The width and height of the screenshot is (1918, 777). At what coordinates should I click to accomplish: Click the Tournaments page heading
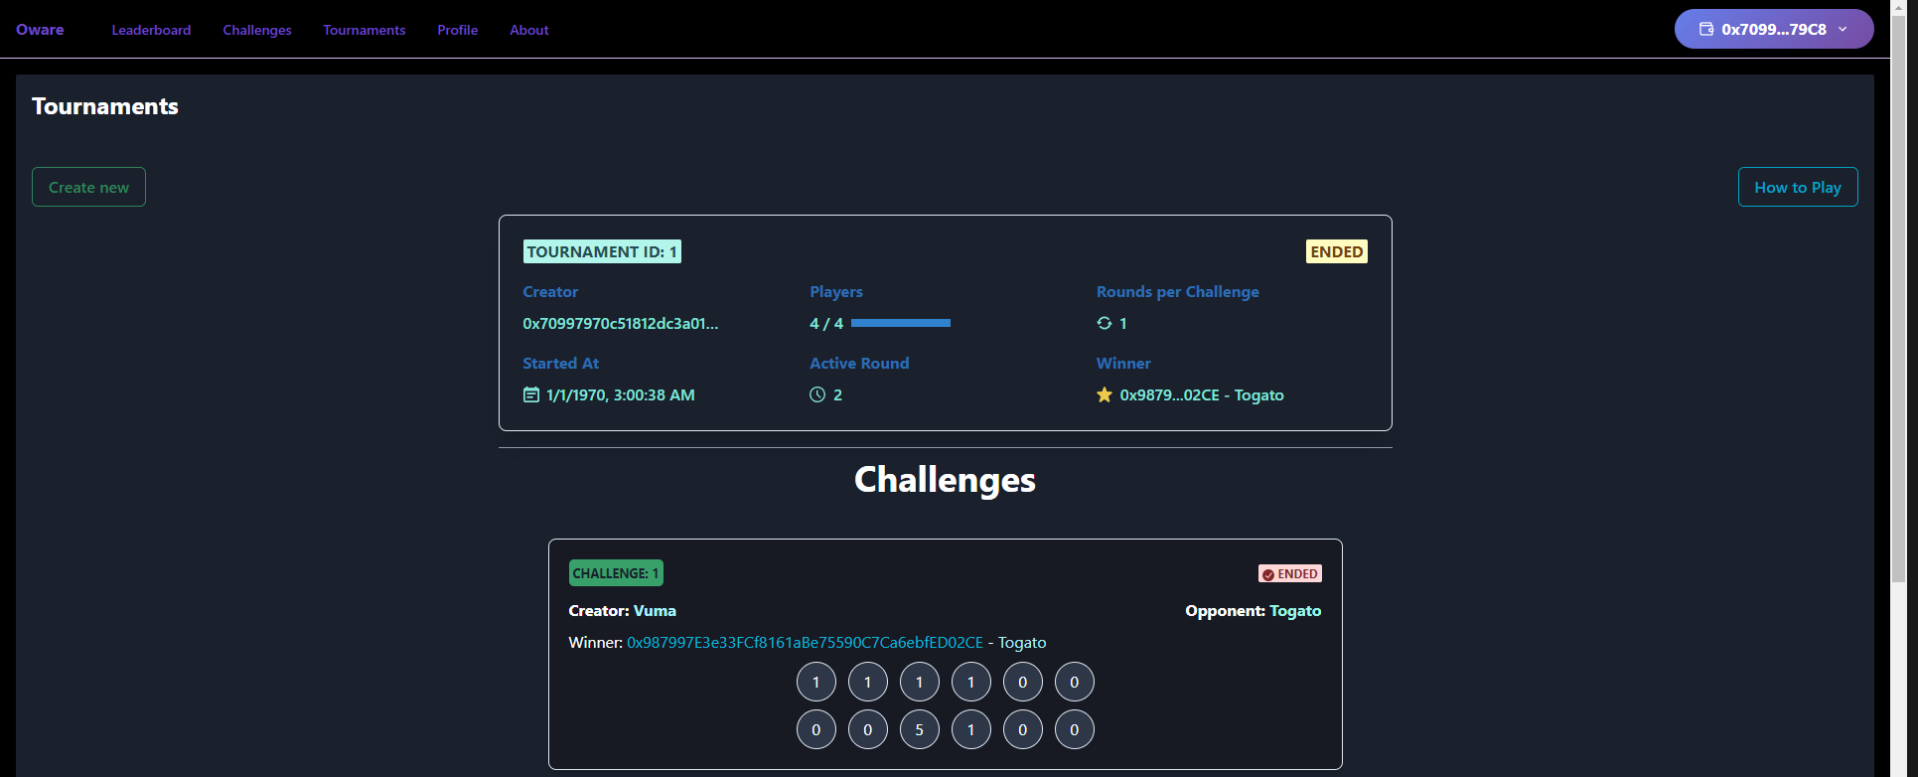pos(105,106)
